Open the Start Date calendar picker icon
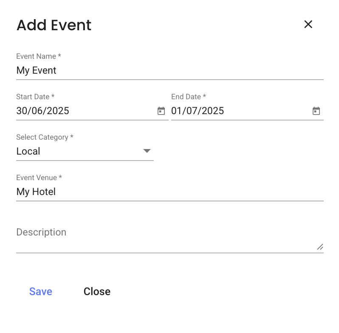This screenshot has width=339, height=333. tap(161, 111)
